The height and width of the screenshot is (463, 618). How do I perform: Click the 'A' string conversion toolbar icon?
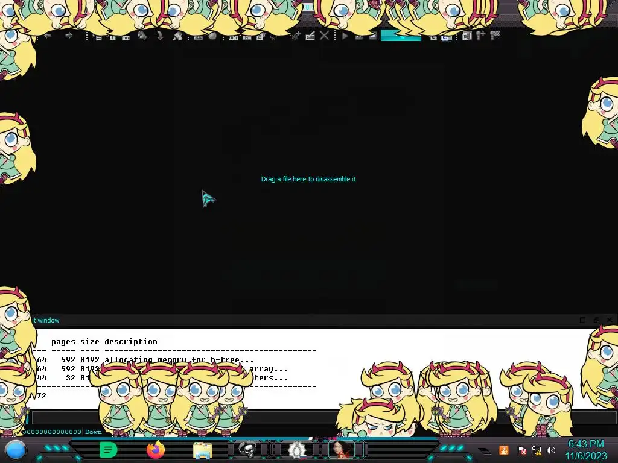[x=260, y=37]
